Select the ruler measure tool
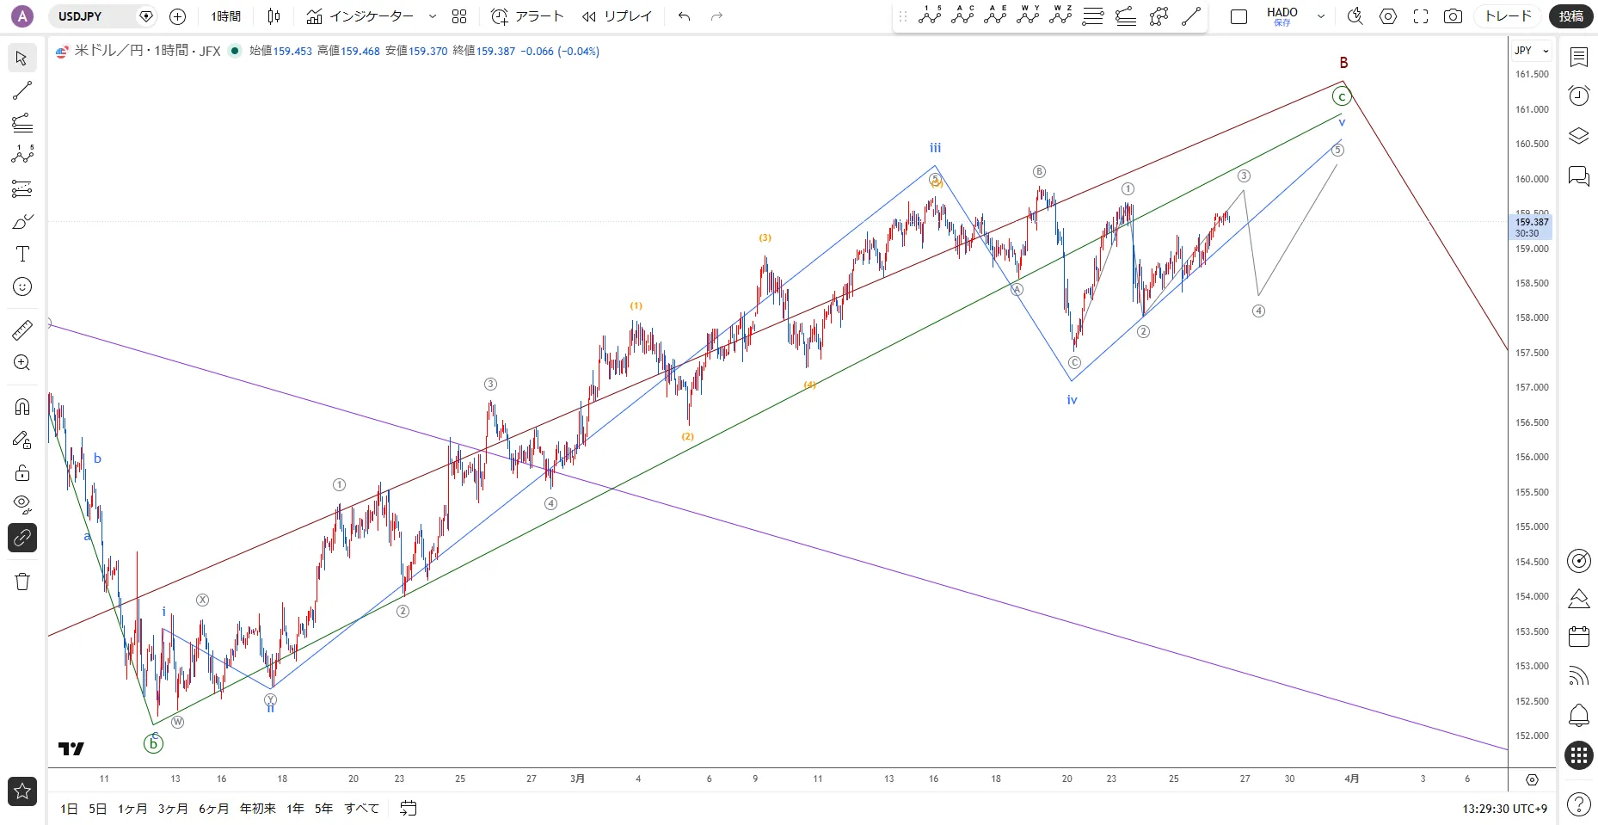The width and height of the screenshot is (1598, 825). [x=22, y=330]
